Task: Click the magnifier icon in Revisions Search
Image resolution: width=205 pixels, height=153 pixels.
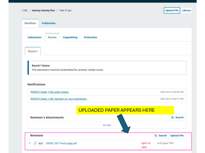Action: click(156, 136)
